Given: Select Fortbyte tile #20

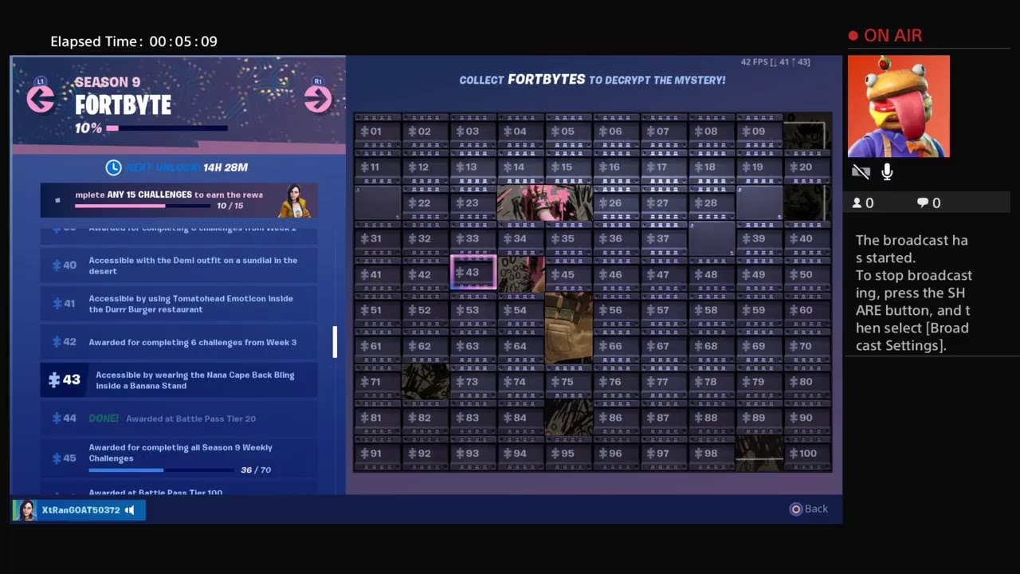Looking at the screenshot, I should coord(808,167).
